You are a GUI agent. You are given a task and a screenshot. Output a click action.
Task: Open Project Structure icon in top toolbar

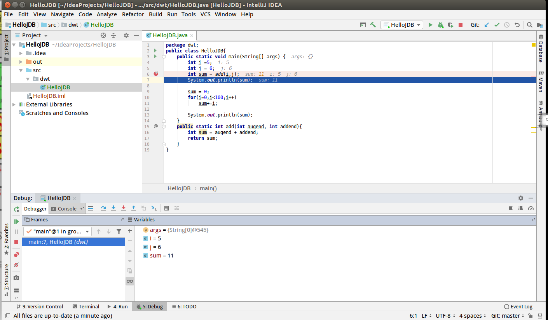click(540, 25)
